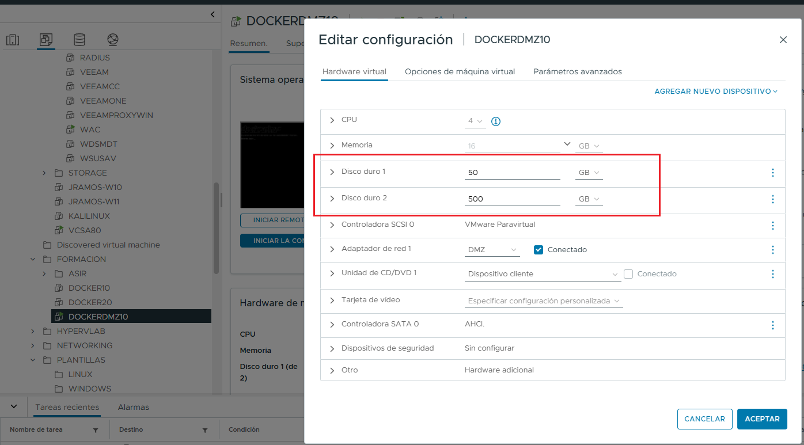Viewport: 804px width, 445px height.
Task: Click Disco duro 1 size field
Action: [513, 173]
